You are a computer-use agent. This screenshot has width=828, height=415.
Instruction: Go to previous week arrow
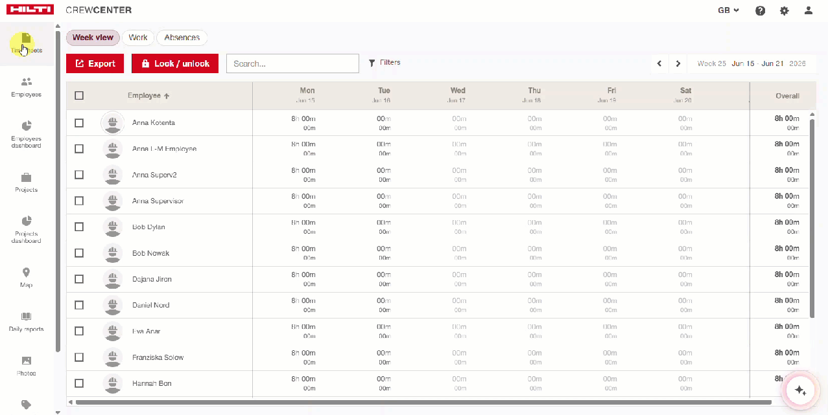pyautogui.click(x=659, y=63)
